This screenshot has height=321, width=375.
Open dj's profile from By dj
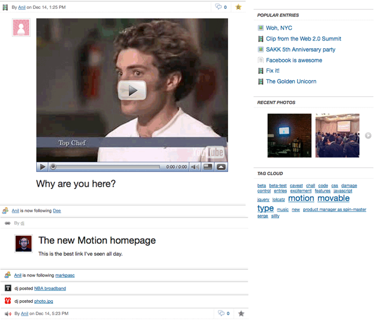coord(22,223)
